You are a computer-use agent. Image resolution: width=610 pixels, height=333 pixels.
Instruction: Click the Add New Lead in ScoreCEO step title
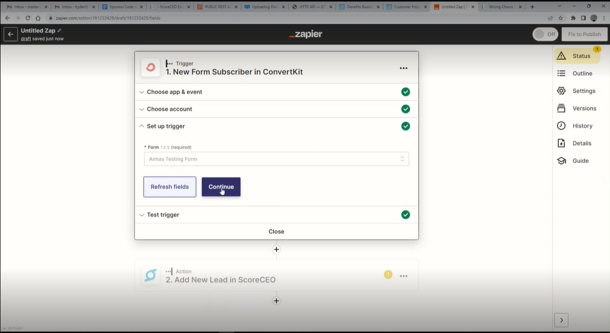point(221,280)
